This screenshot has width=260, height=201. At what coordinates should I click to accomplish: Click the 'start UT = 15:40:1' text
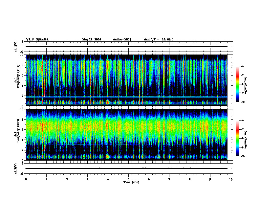point(159,39)
